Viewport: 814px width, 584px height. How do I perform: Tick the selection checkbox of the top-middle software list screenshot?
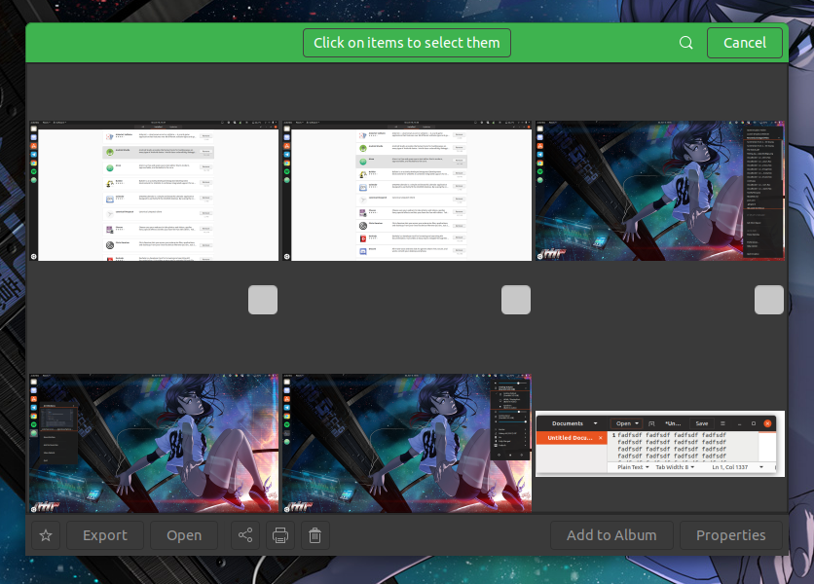516,300
